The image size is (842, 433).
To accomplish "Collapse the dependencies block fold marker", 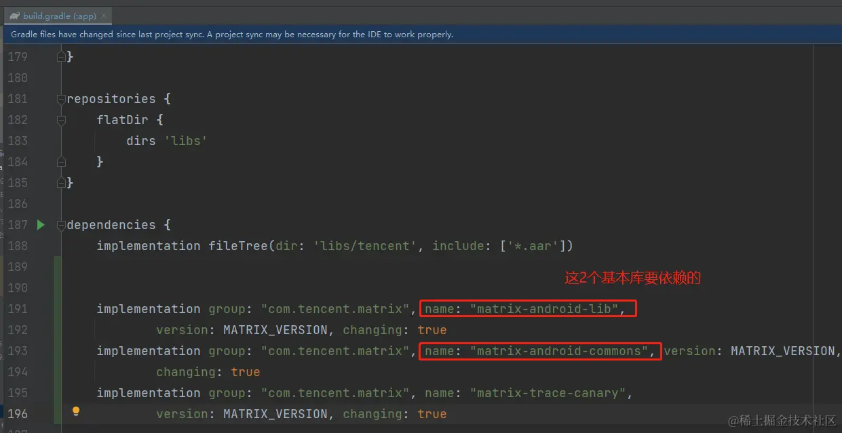I will click(x=61, y=225).
